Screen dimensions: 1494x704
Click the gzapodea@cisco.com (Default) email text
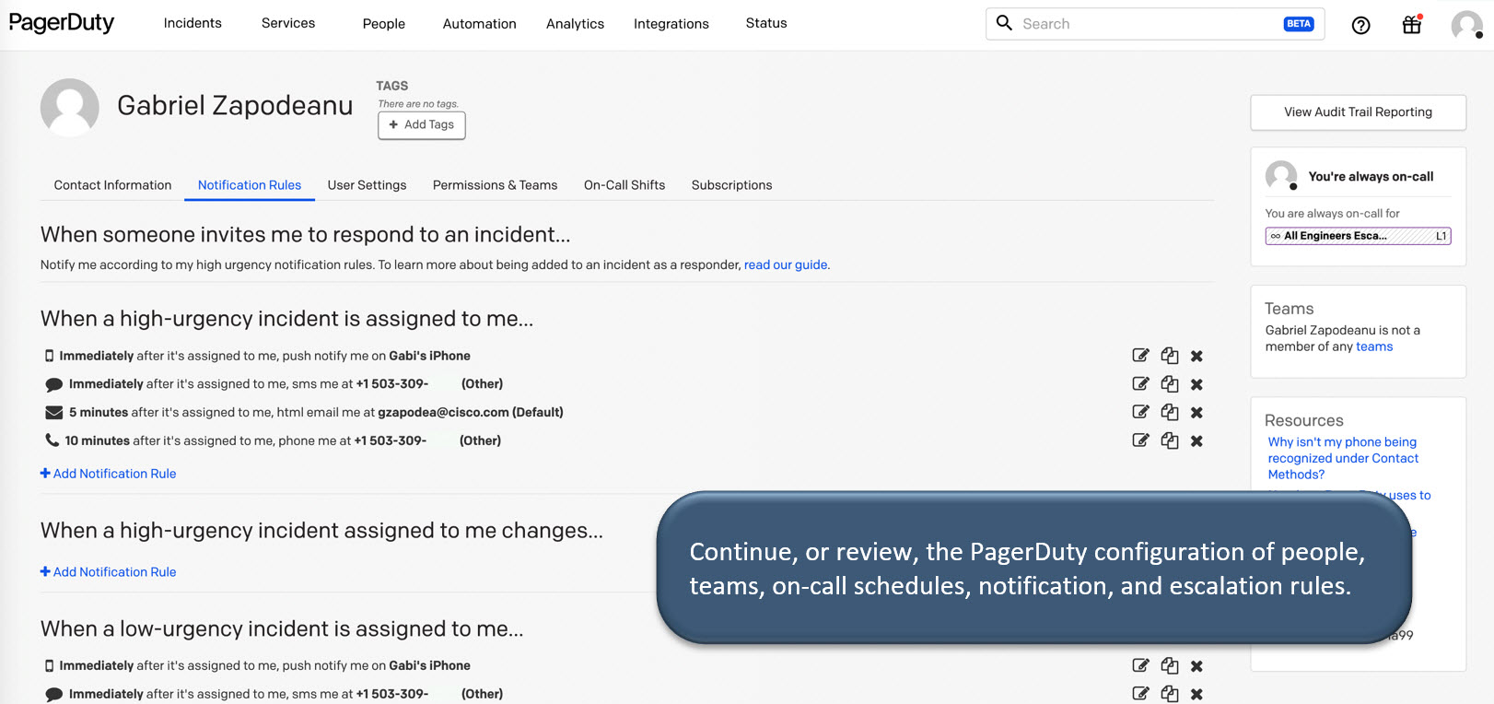(x=471, y=413)
